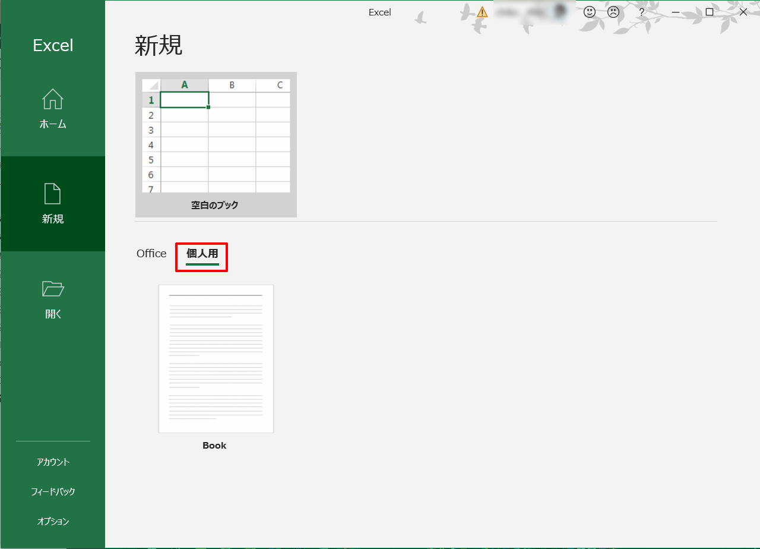This screenshot has height=549, width=760.
Task: Open the フィードバック (Feedback) page
Action: [x=53, y=492]
